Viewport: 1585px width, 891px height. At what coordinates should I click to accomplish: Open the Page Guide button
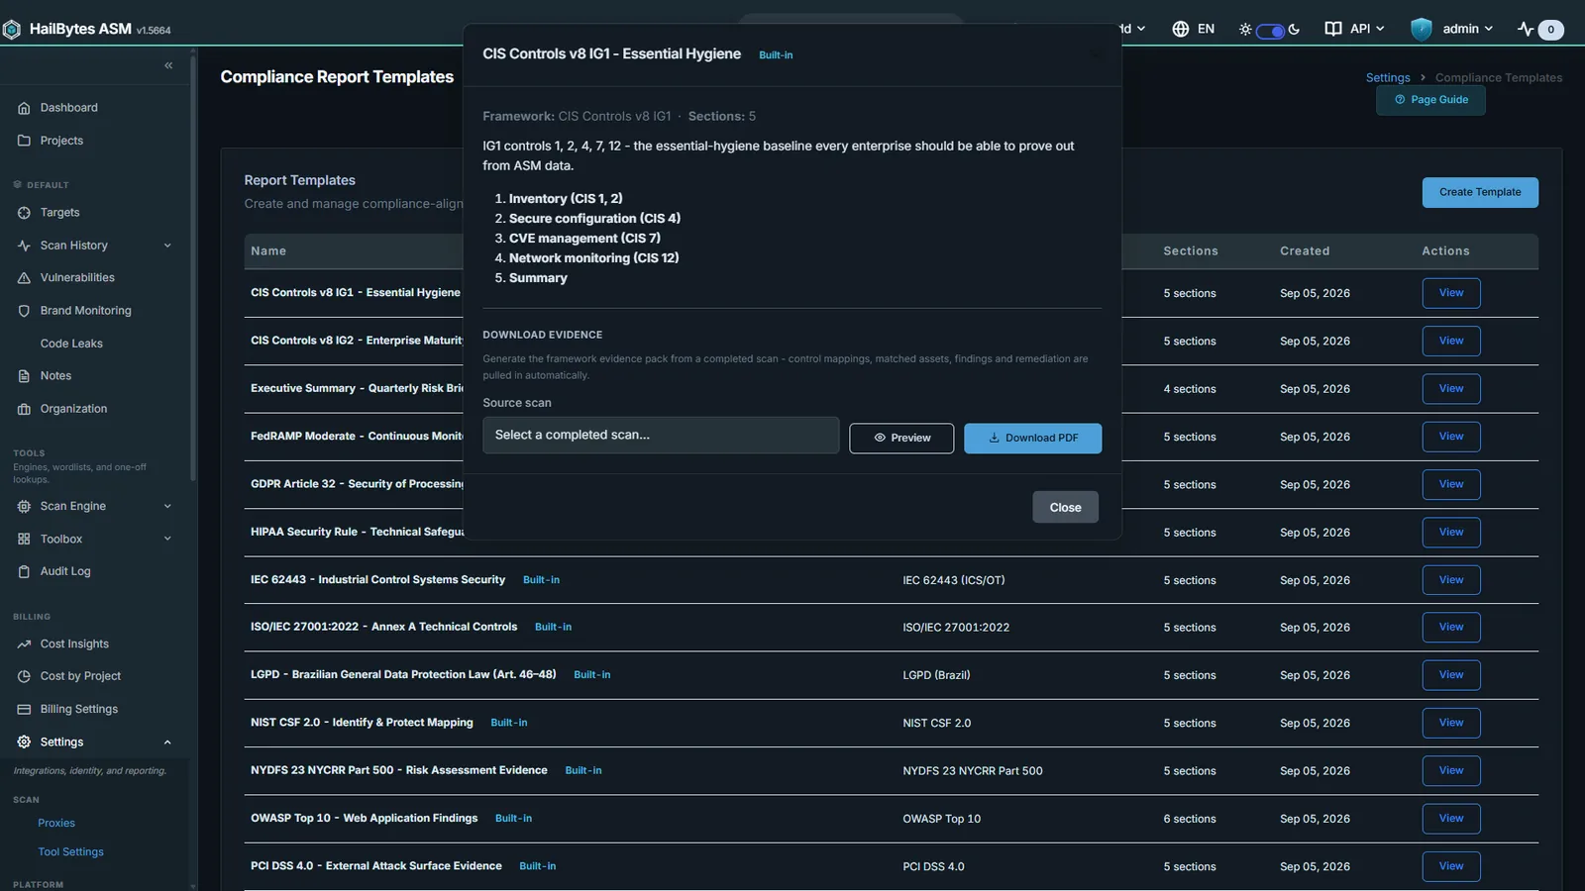pos(1430,100)
